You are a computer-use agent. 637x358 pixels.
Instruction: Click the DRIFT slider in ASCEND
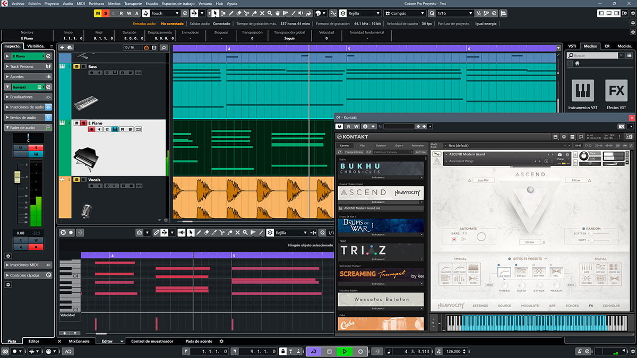pyautogui.click(x=600, y=240)
